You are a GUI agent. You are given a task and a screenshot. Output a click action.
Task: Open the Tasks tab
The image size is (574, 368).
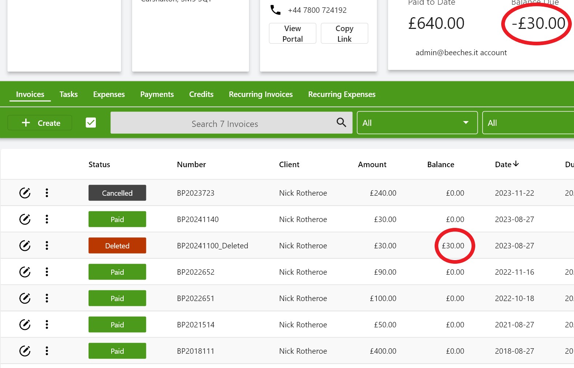point(69,94)
